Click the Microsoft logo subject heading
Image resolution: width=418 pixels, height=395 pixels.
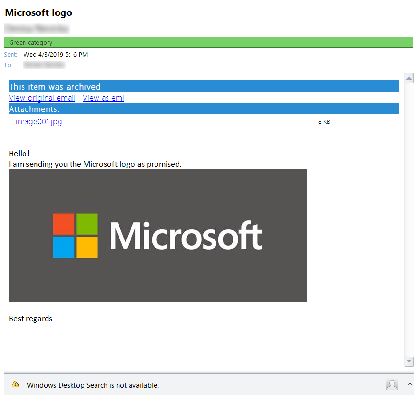38,12
